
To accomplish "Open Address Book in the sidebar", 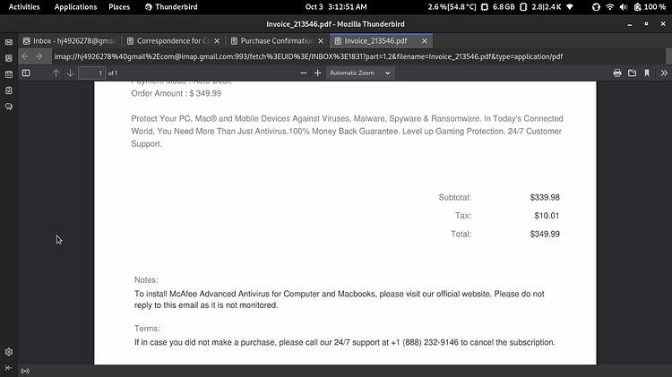I will tap(9, 58).
